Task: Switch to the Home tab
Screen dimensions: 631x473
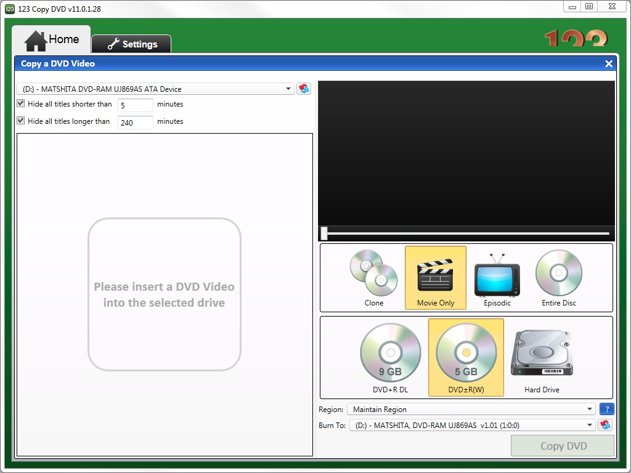Action: (52, 40)
